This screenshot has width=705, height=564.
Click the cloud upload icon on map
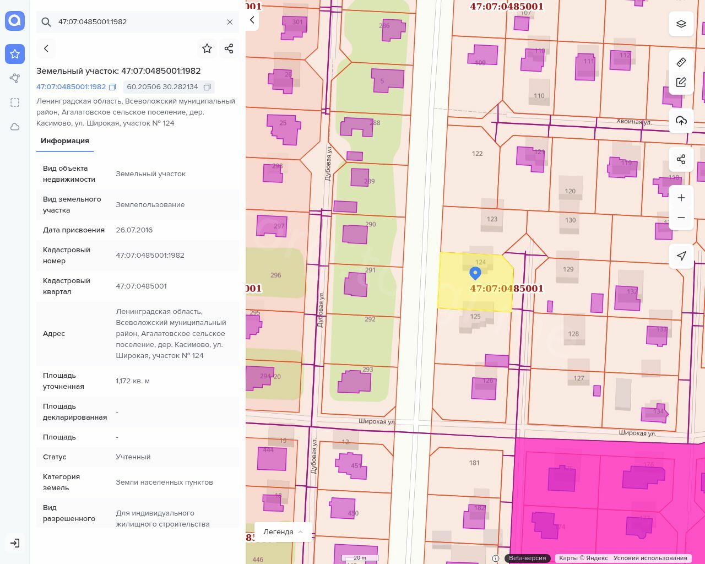[681, 121]
